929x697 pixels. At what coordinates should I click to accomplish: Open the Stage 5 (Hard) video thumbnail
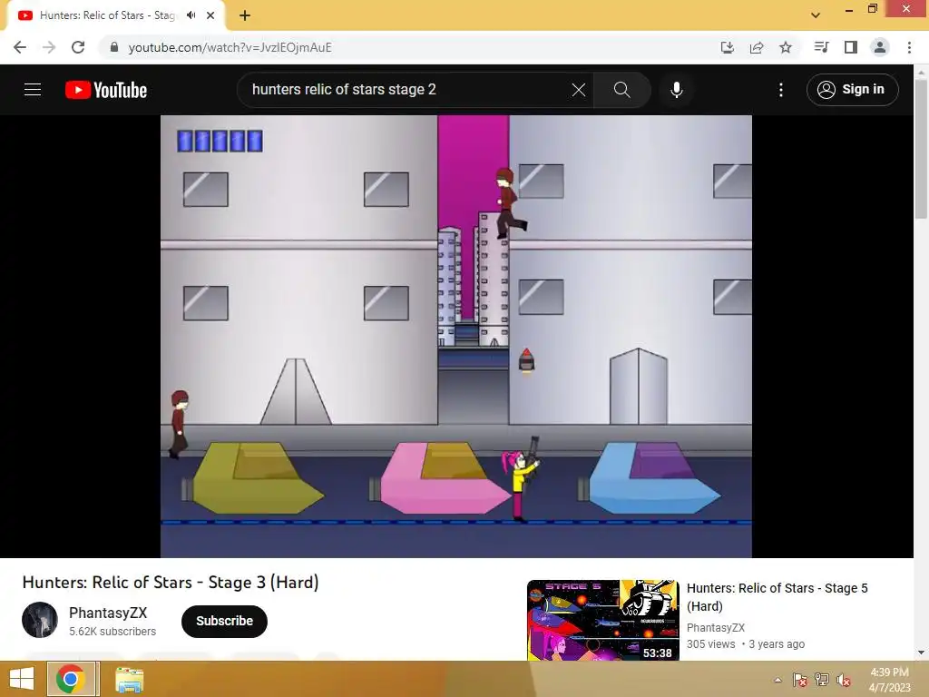pos(603,620)
